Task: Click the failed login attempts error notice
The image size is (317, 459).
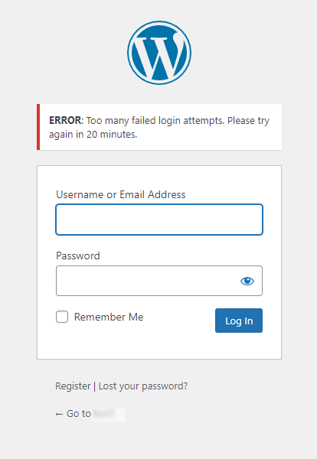Action: [x=159, y=127]
